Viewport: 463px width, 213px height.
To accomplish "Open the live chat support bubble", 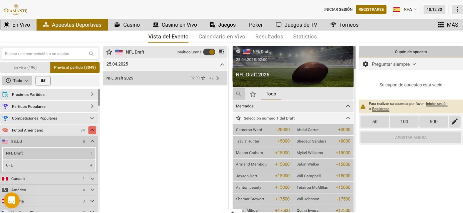I will pyautogui.click(x=12, y=200).
